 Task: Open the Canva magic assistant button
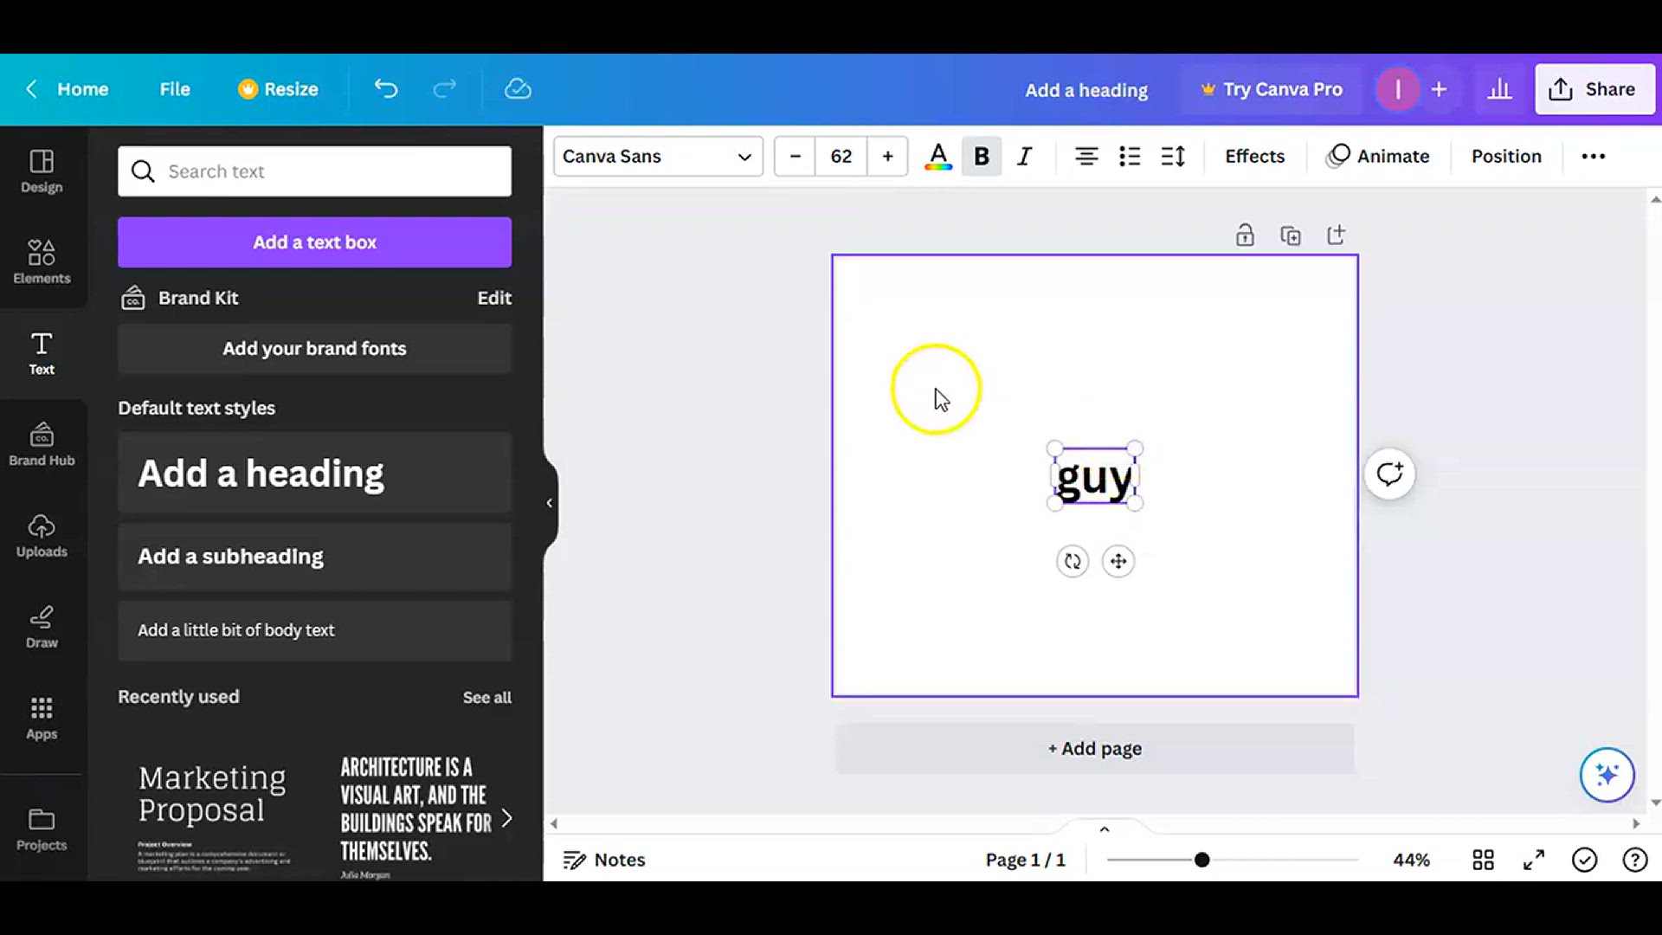[1607, 775]
